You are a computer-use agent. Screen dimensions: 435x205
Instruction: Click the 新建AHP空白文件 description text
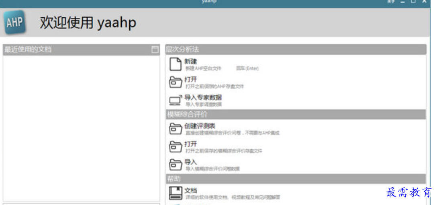[x=203, y=68]
